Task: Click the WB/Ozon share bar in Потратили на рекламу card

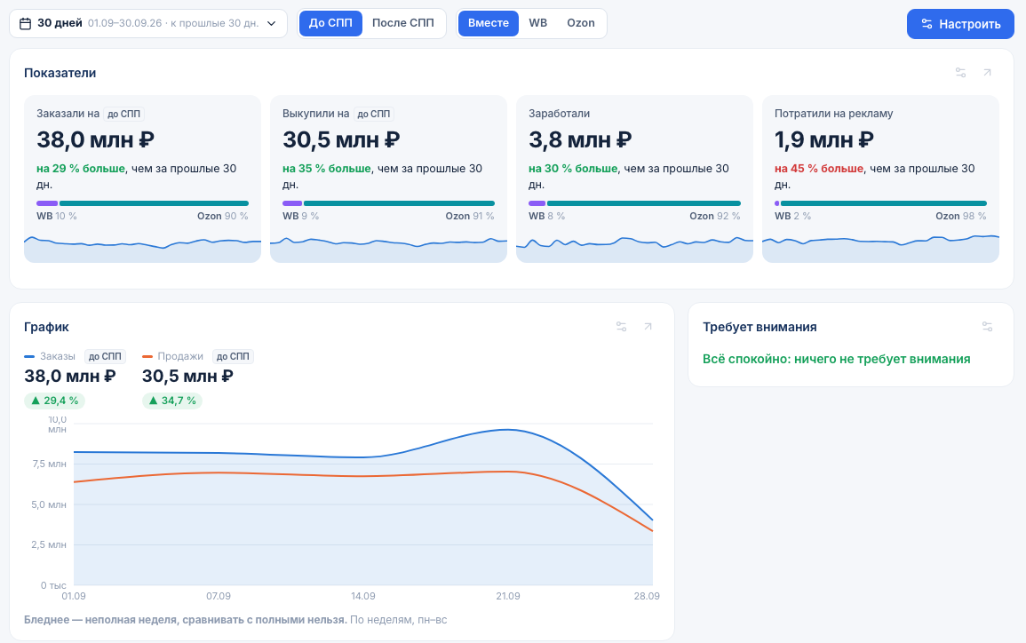Action: 880,203
